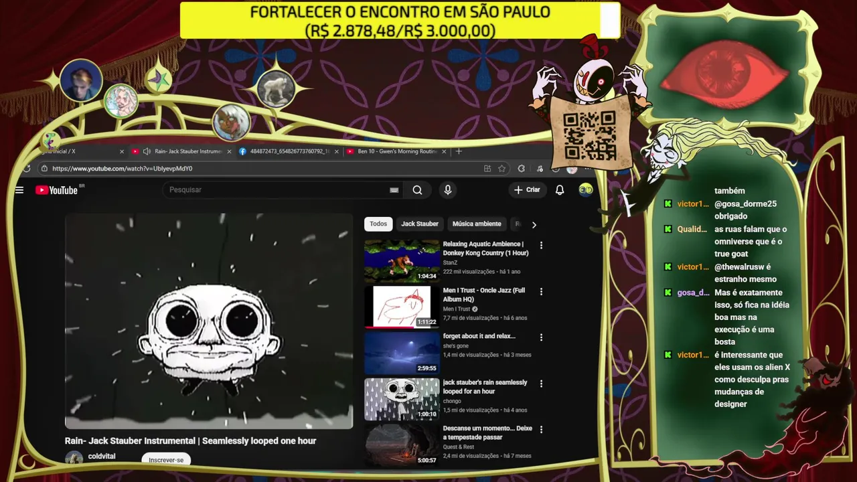The height and width of the screenshot is (482, 857).
Task: Open the Relaxing Aquatic Ambience video title
Action: point(485,248)
